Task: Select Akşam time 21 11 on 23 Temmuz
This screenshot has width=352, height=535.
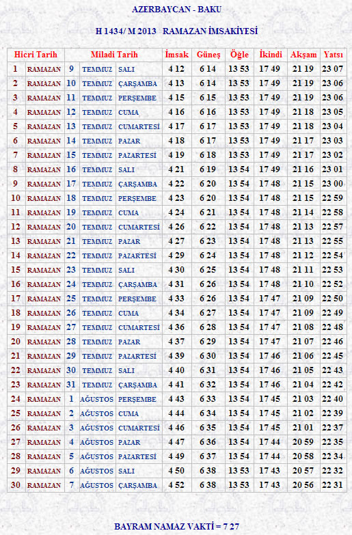Action: point(303,270)
